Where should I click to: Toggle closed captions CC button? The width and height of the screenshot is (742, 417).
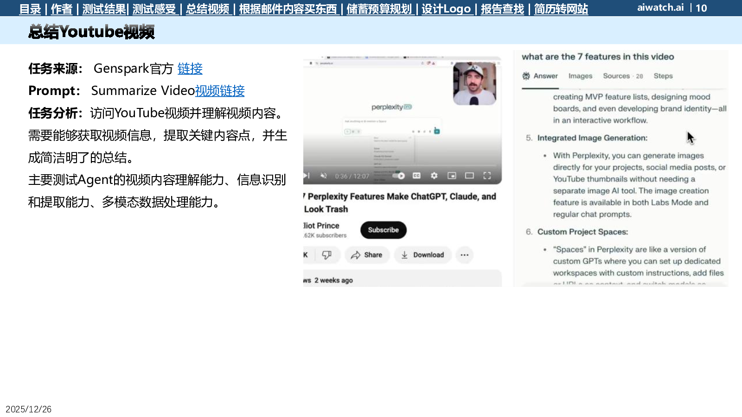(x=416, y=176)
